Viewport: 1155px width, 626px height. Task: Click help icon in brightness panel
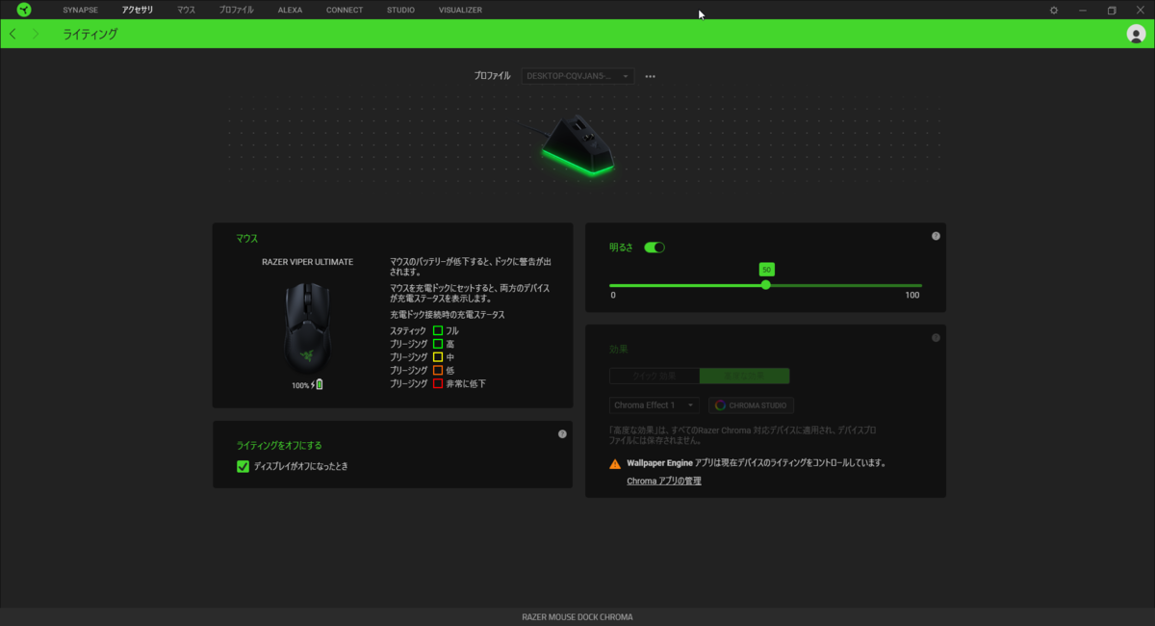[936, 236]
